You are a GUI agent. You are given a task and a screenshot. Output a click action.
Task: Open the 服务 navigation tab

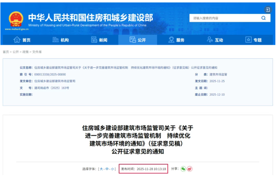pos(176,40)
